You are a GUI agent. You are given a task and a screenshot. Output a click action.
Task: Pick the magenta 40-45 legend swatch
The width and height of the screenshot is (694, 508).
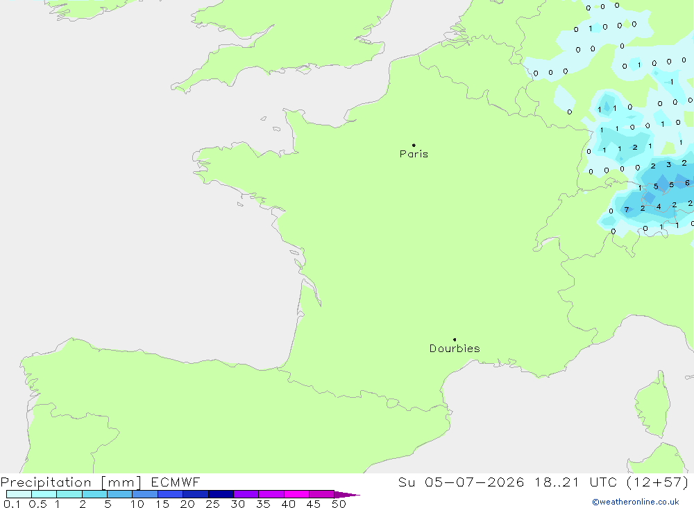[x=296, y=494]
